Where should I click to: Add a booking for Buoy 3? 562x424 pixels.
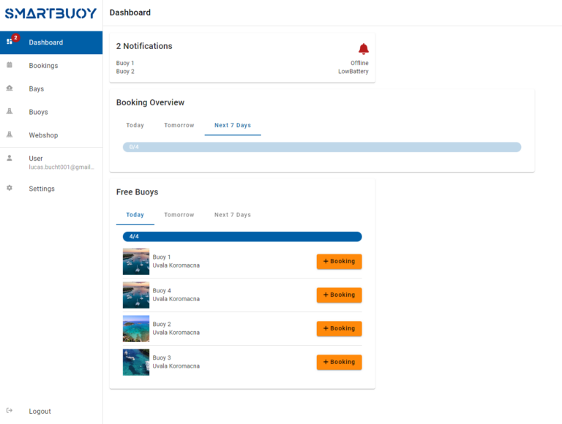339,362
